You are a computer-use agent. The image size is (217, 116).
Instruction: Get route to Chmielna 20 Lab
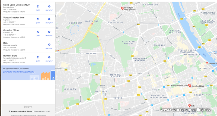(49, 33)
